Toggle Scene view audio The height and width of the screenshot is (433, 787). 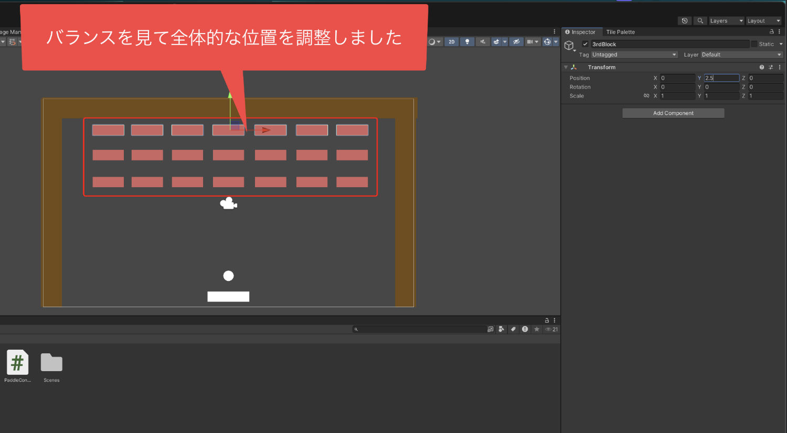coord(483,42)
